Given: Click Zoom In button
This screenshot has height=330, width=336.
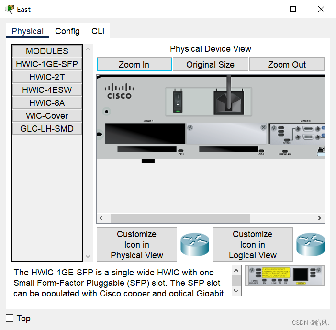Looking at the screenshot, I should 134,64.
